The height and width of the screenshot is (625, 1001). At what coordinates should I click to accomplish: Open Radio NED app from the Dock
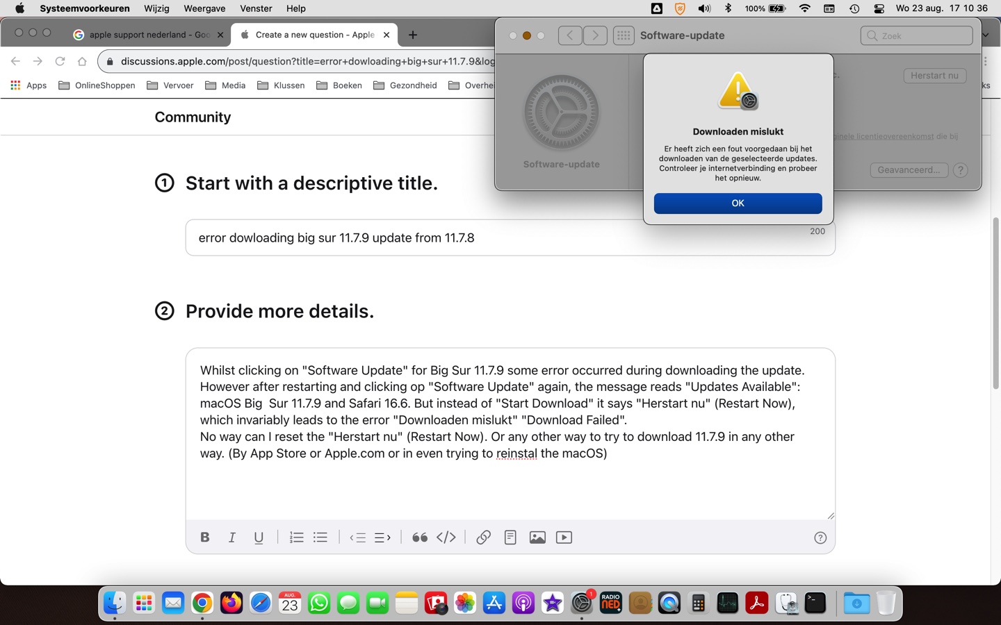coord(611,603)
